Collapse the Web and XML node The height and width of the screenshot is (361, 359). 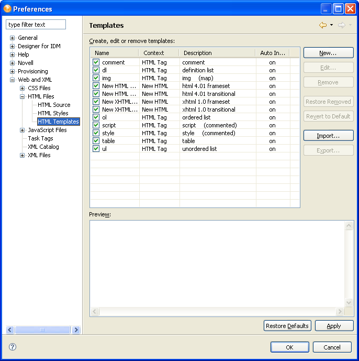[12, 80]
